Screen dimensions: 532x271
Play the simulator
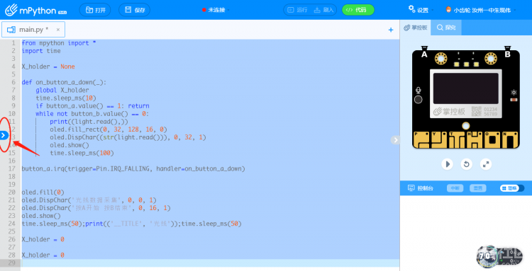(x=447, y=164)
